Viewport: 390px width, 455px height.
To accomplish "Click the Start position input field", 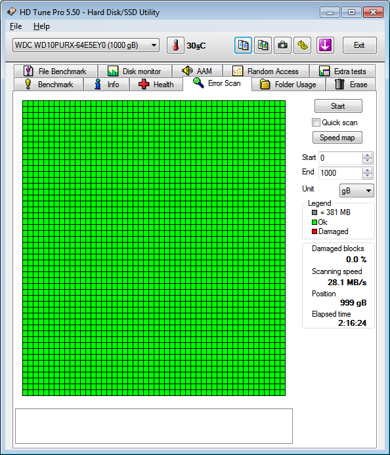I will pyautogui.click(x=340, y=158).
